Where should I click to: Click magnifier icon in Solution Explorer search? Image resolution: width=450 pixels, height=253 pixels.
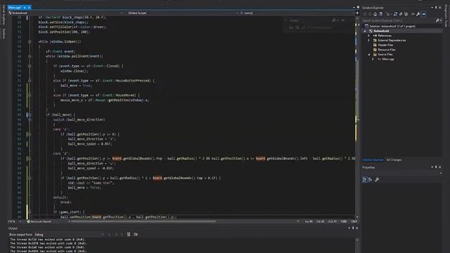pos(437,20)
